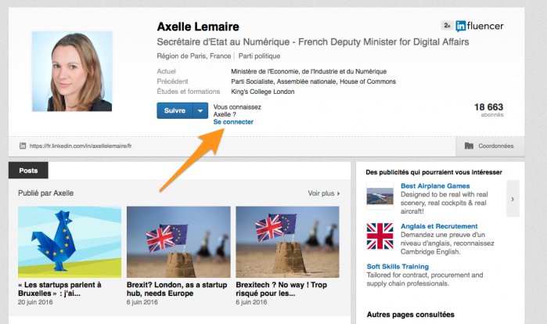
Task: Click the fr.linkedin.com/in/axellelemaire profile URL
Action: click(81, 146)
